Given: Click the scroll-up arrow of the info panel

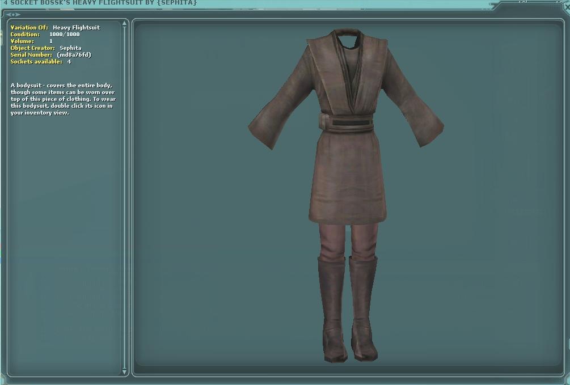Looking at the screenshot, I should (x=124, y=23).
